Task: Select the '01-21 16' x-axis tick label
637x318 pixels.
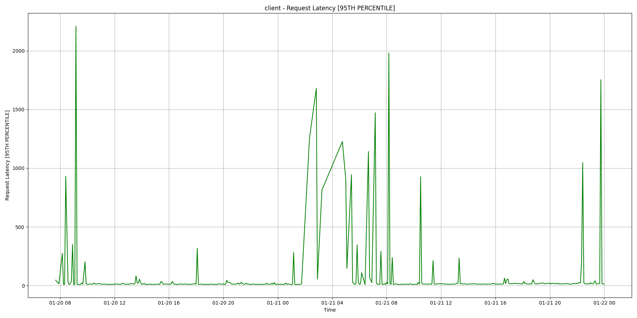Action: pyautogui.click(x=495, y=303)
